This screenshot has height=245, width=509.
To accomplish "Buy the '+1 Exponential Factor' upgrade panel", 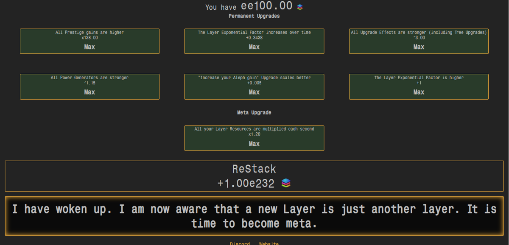I will point(418,86).
